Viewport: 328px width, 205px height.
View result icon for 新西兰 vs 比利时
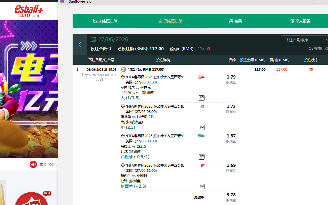click(x=202, y=186)
